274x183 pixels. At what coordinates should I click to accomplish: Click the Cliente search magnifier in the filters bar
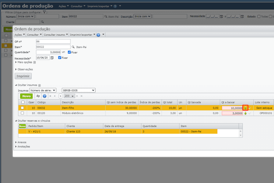43,22
